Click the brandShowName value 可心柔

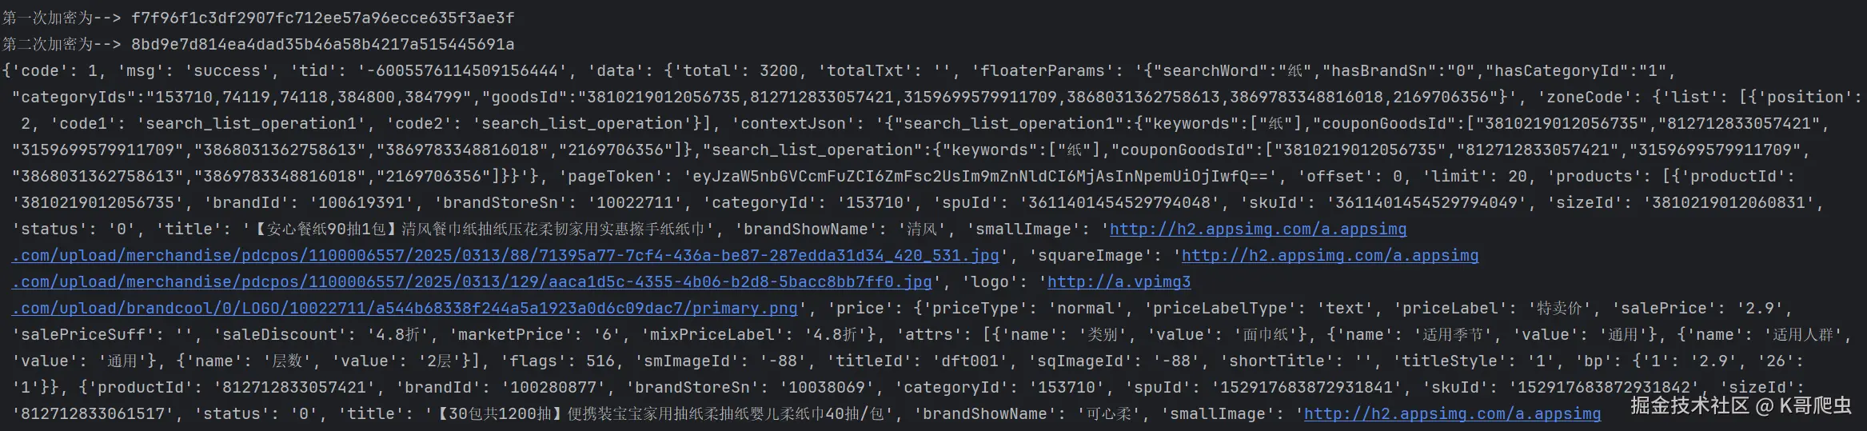pyautogui.click(x=1097, y=414)
